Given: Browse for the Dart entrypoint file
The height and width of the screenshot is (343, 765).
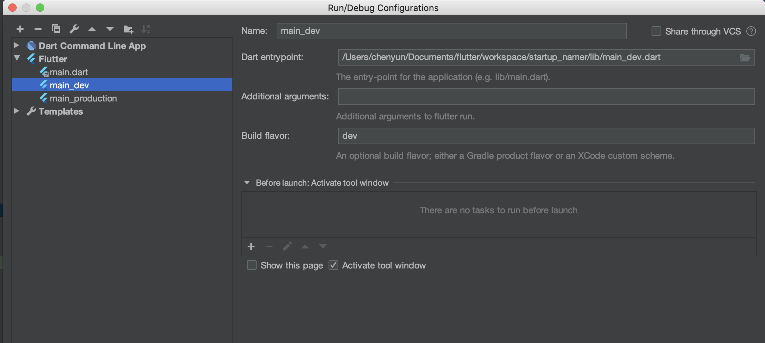Looking at the screenshot, I should pos(745,57).
